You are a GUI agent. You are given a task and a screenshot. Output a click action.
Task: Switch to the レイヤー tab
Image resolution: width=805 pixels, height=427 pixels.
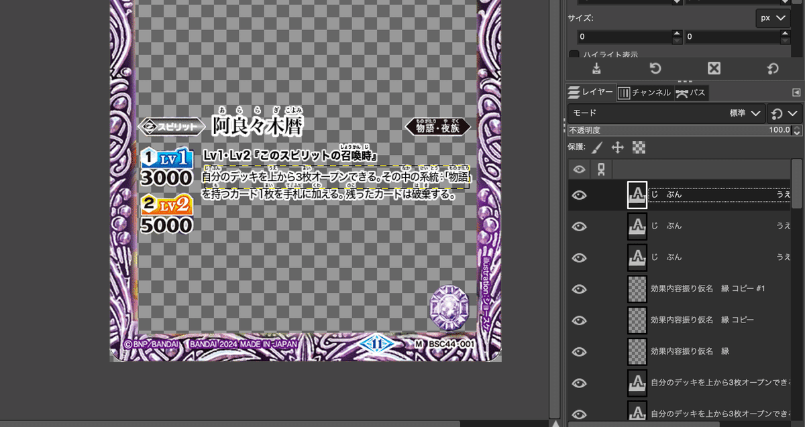point(590,93)
